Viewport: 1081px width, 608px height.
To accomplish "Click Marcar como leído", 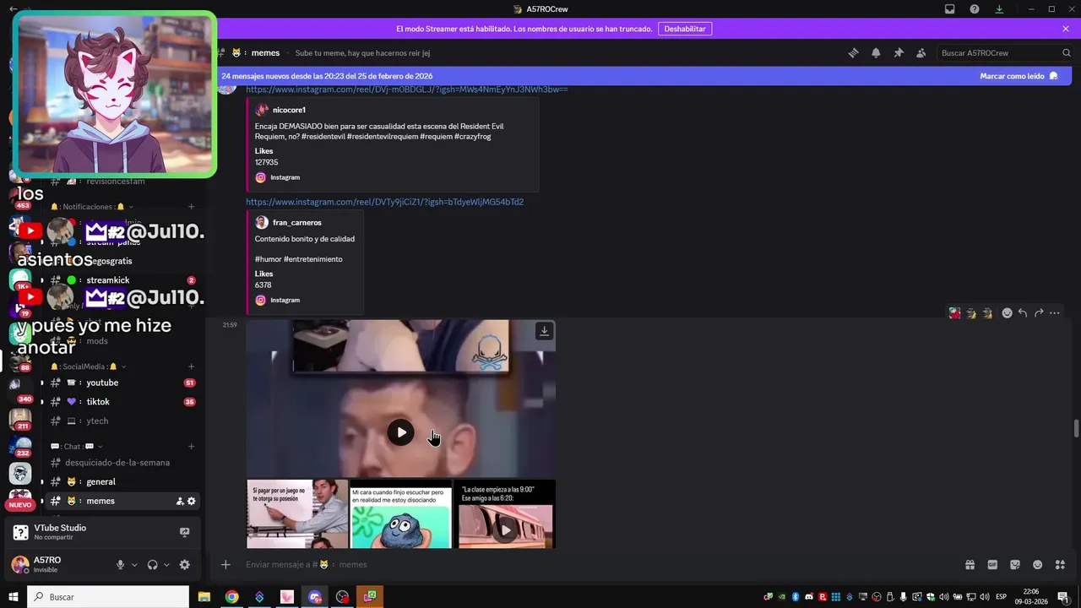I will (1019, 76).
